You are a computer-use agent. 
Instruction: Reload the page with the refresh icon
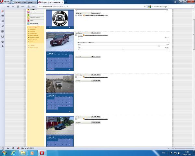click(x=18, y=6)
